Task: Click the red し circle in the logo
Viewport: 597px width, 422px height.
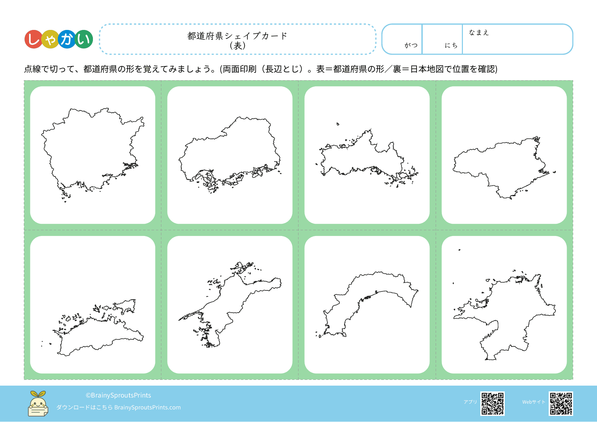Action: point(33,39)
